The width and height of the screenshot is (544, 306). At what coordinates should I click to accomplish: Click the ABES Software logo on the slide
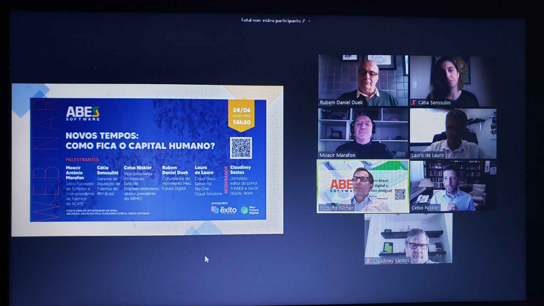83,113
